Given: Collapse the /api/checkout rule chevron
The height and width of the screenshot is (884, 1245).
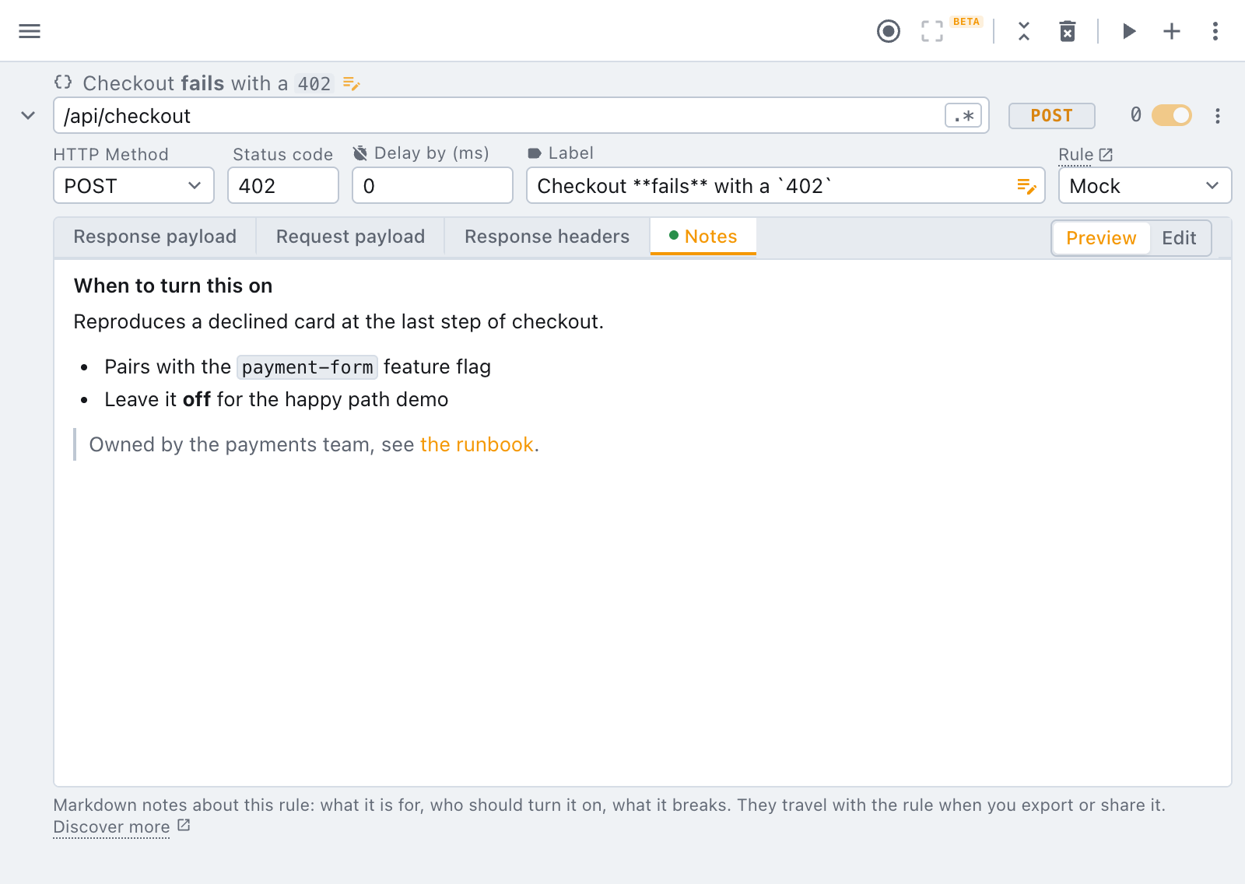Looking at the screenshot, I should (x=28, y=116).
